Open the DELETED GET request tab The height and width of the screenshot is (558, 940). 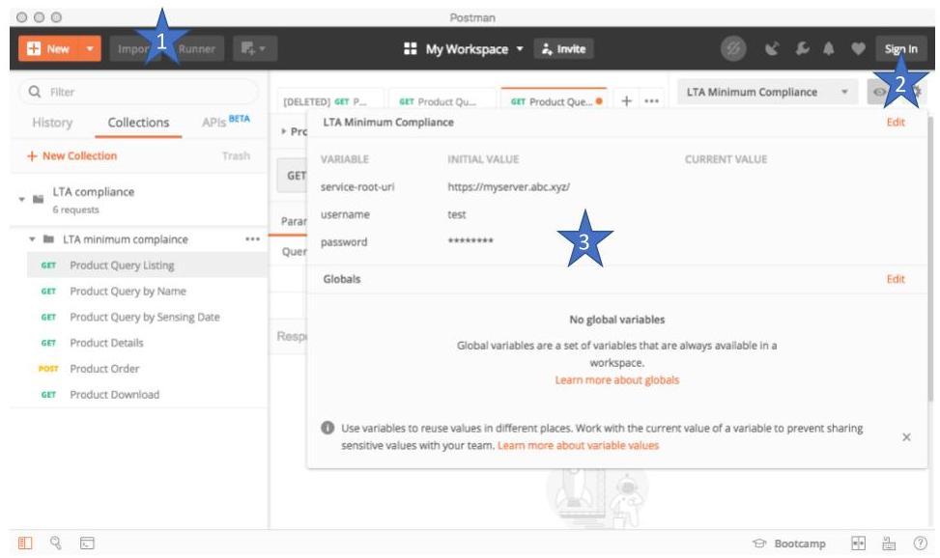pos(330,101)
